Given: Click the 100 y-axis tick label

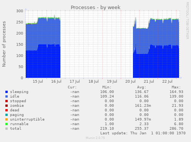Looking at the screenshot, I should (x=20, y=55).
